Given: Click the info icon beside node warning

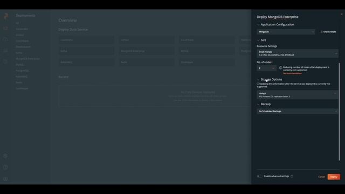Looking at the screenshot, I should [280, 68].
